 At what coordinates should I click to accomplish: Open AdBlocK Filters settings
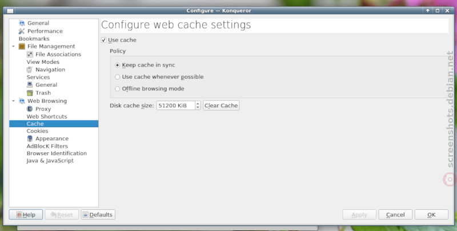47,146
